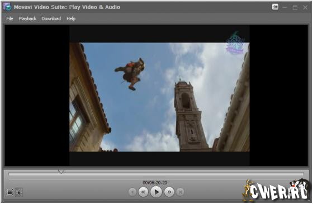Click the Play button

(x=156, y=192)
